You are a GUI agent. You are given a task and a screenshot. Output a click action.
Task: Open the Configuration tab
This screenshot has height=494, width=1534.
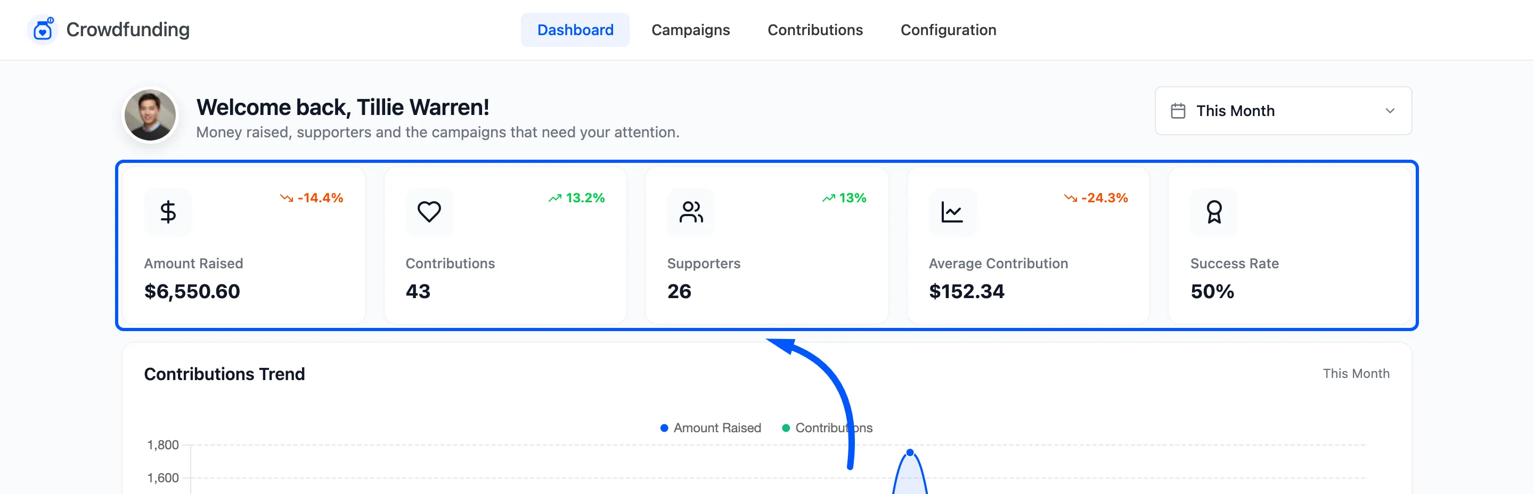[x=948, y=30]
